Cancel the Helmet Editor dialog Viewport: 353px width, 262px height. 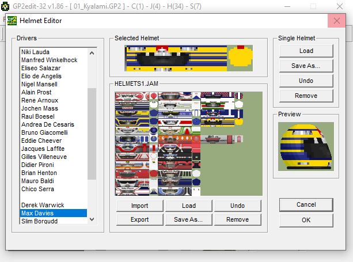click(306, 204)
